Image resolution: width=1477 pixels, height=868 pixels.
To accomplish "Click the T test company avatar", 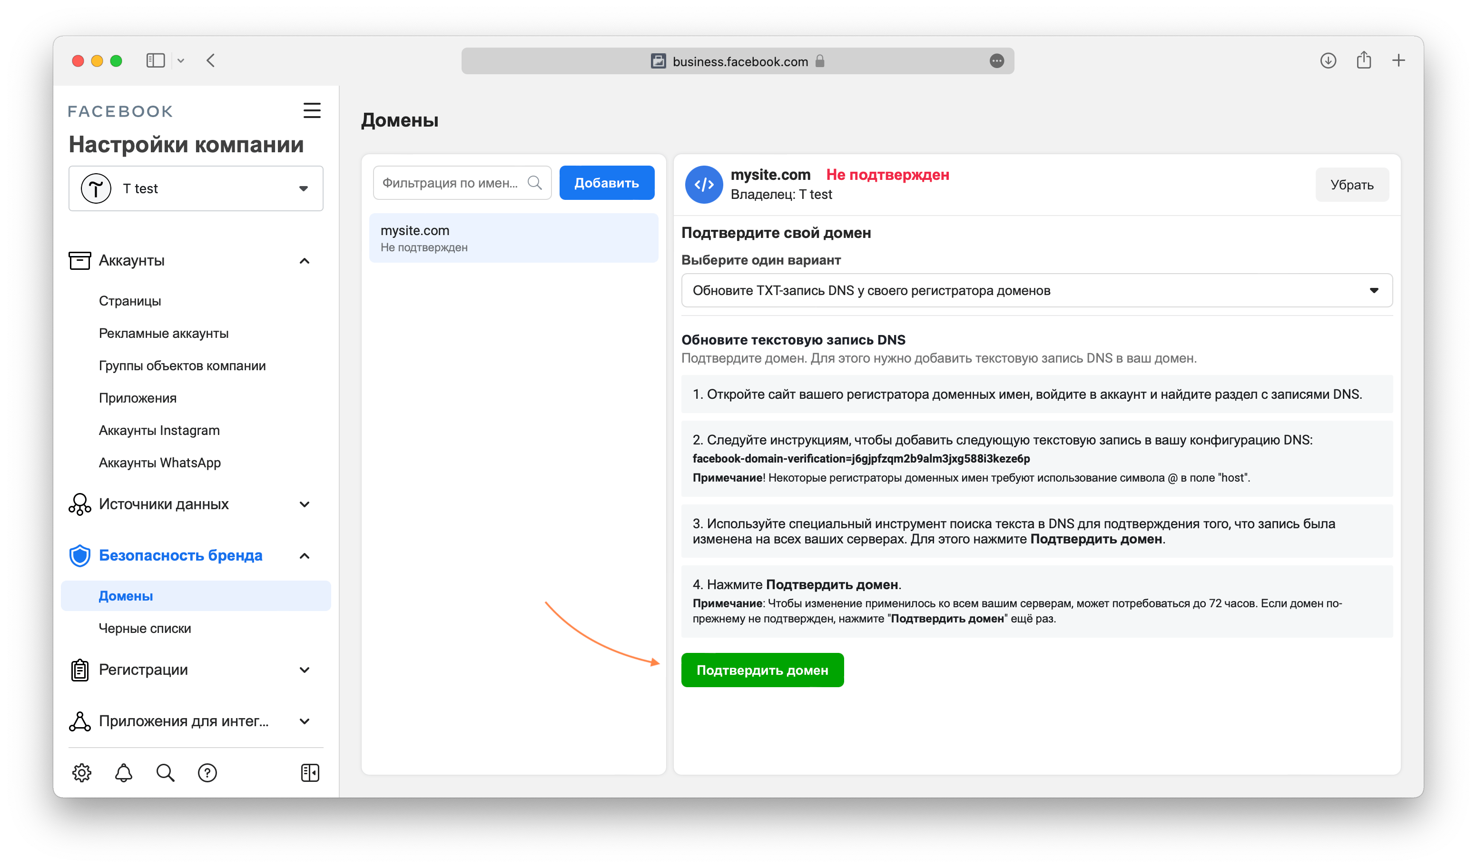I will [96, 188].
